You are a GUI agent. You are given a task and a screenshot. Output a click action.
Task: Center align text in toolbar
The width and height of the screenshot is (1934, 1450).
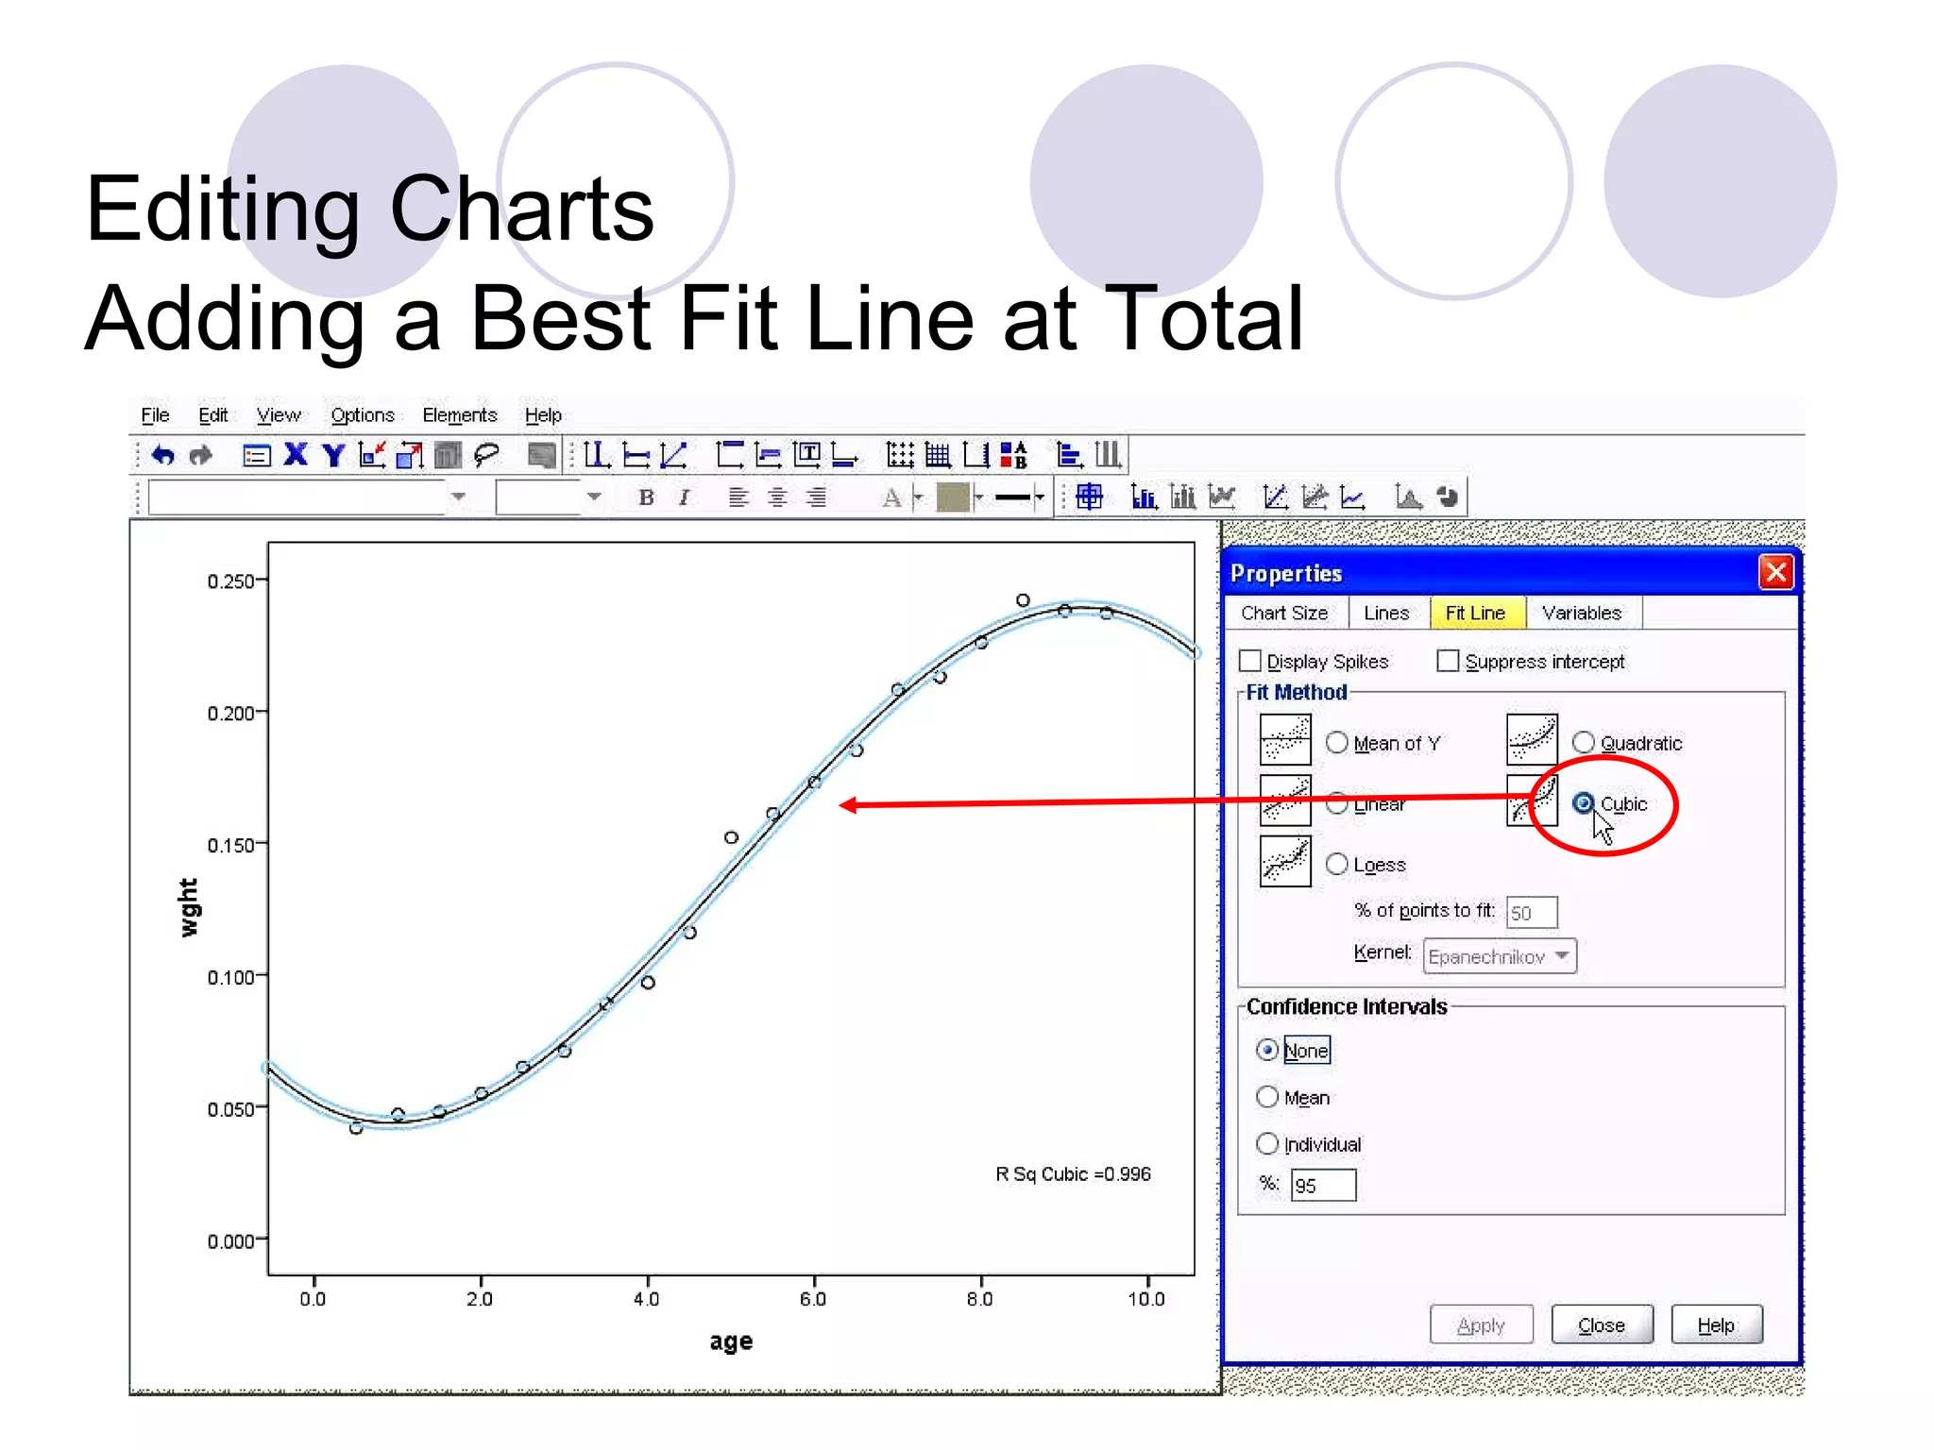point(777,497)
